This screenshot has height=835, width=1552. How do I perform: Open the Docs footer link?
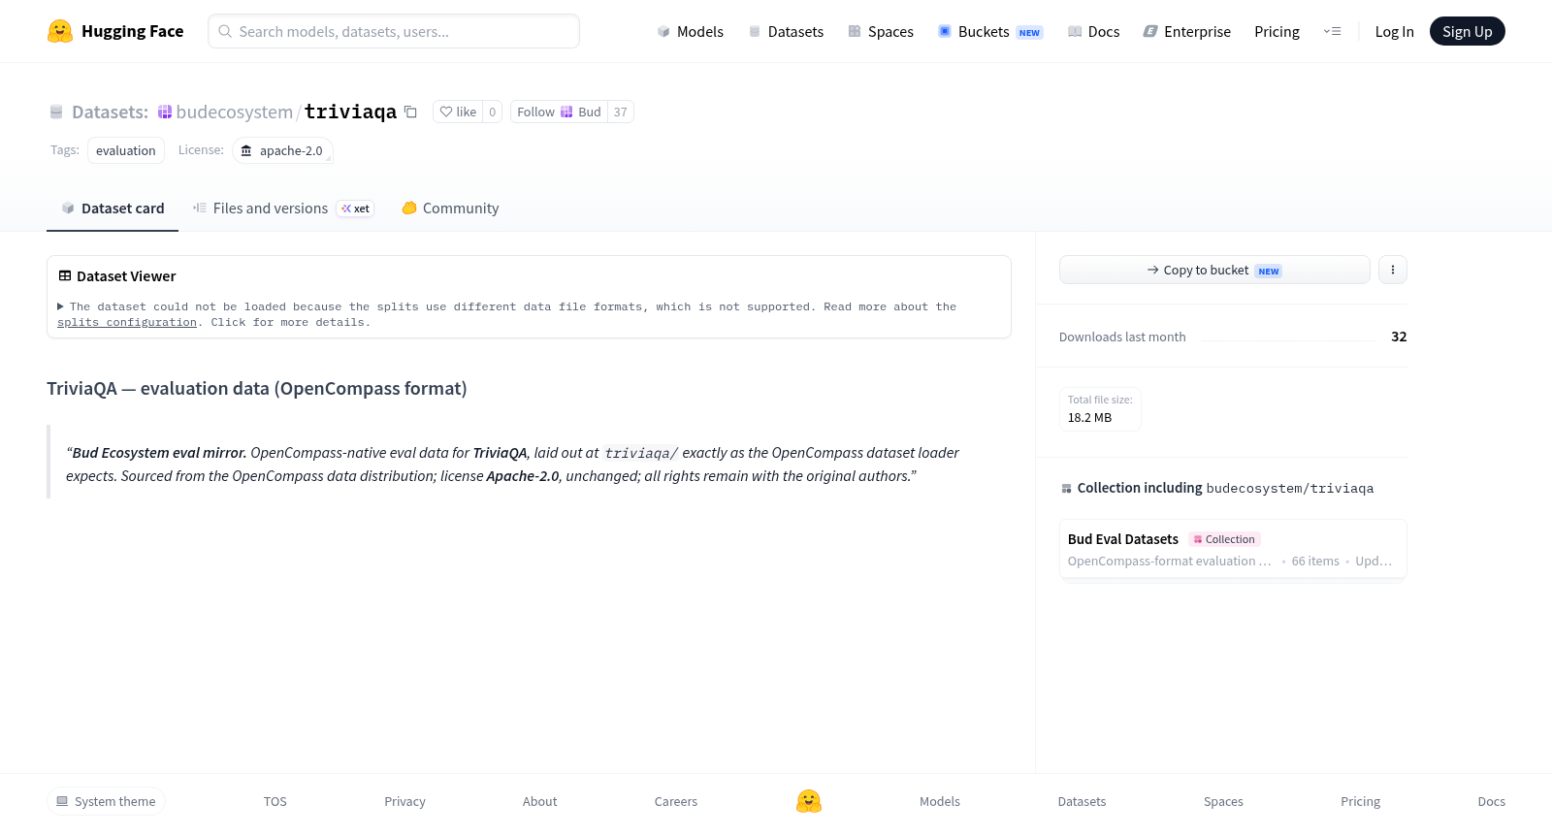click(1491, 801)
